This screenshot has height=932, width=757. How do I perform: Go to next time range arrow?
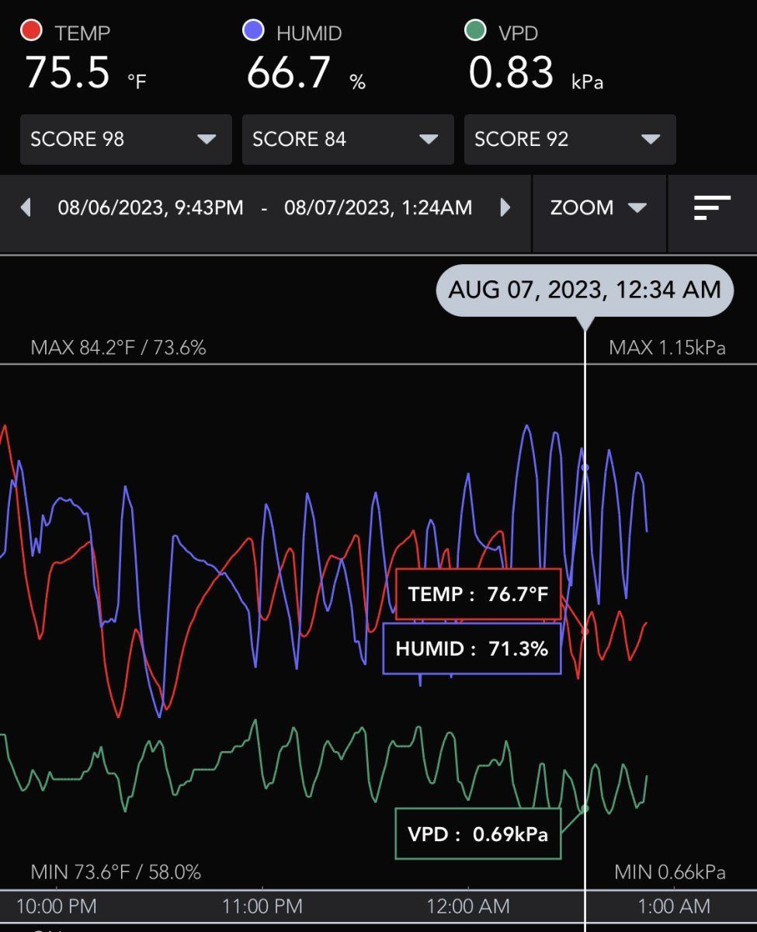[505, 207]
